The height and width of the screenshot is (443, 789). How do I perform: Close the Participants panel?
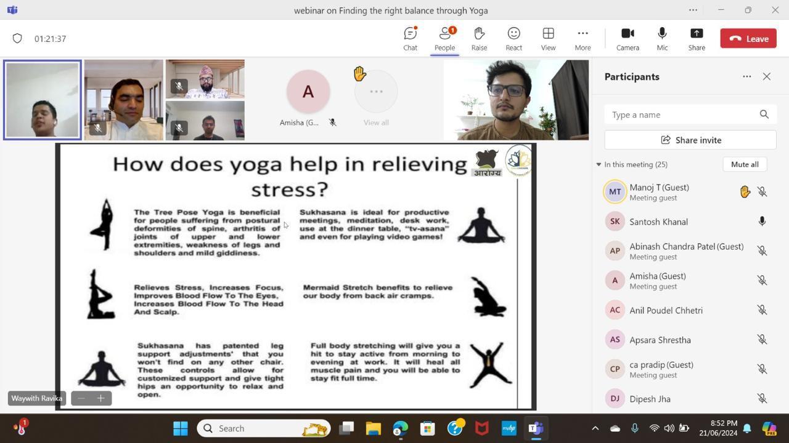[x=766, y=77]
